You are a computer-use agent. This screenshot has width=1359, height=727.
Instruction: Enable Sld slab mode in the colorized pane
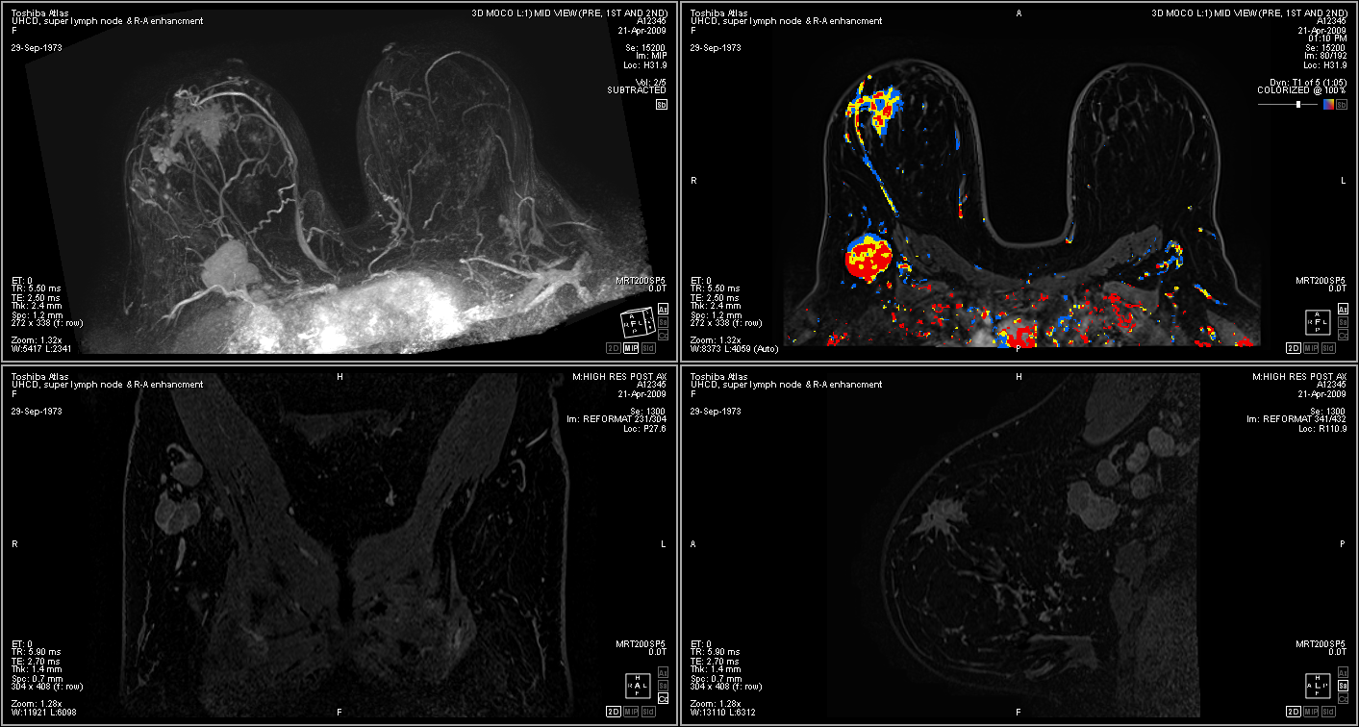coord(1328,348)
